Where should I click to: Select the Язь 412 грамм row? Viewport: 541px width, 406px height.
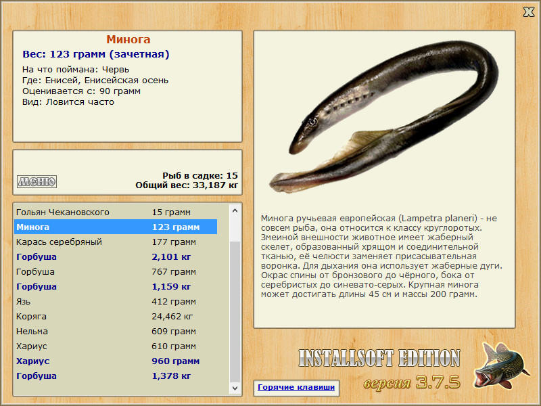click(116, 301)
